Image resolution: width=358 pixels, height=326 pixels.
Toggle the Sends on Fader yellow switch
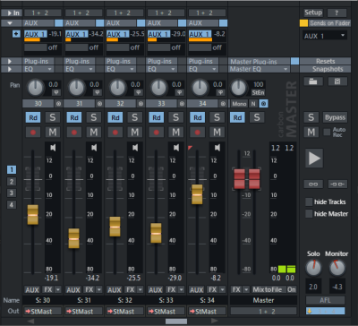click(x=303, y=23)
